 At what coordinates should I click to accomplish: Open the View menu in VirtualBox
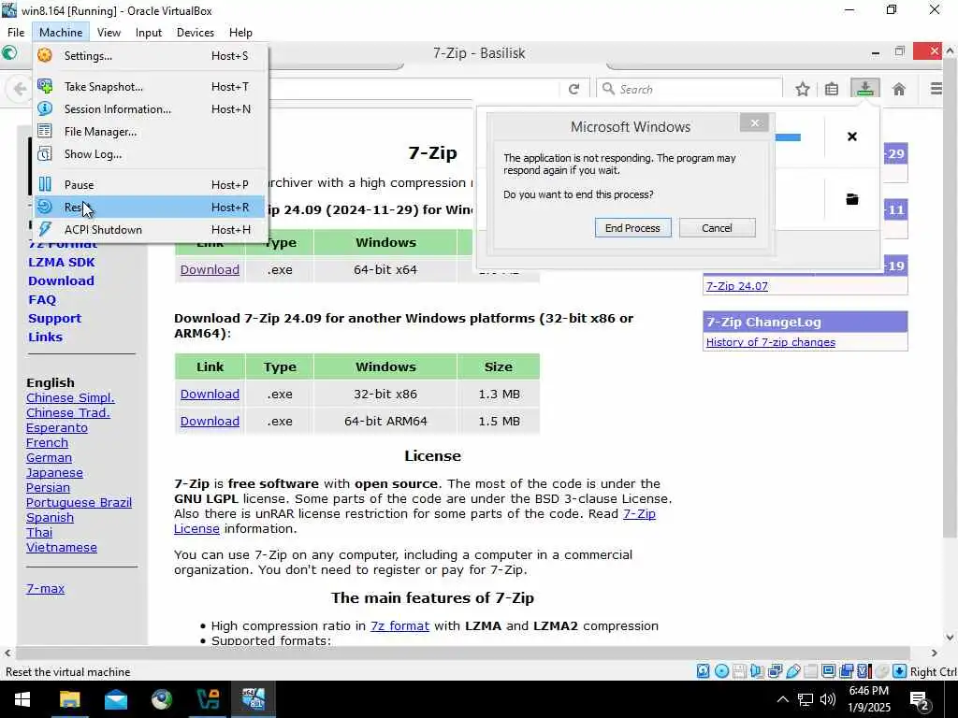point(109,33)
